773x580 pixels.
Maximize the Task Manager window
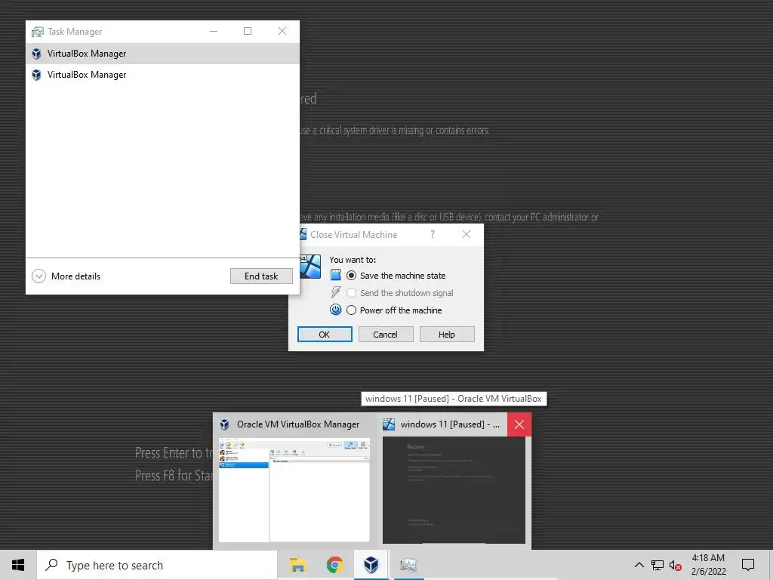pos(248,31)
